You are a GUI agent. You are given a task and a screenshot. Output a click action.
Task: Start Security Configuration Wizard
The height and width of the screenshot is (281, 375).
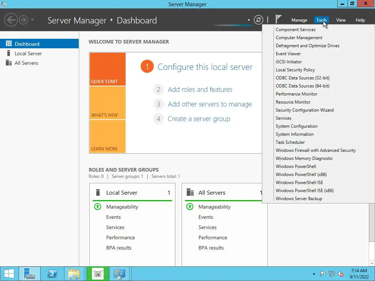point(304,110)
